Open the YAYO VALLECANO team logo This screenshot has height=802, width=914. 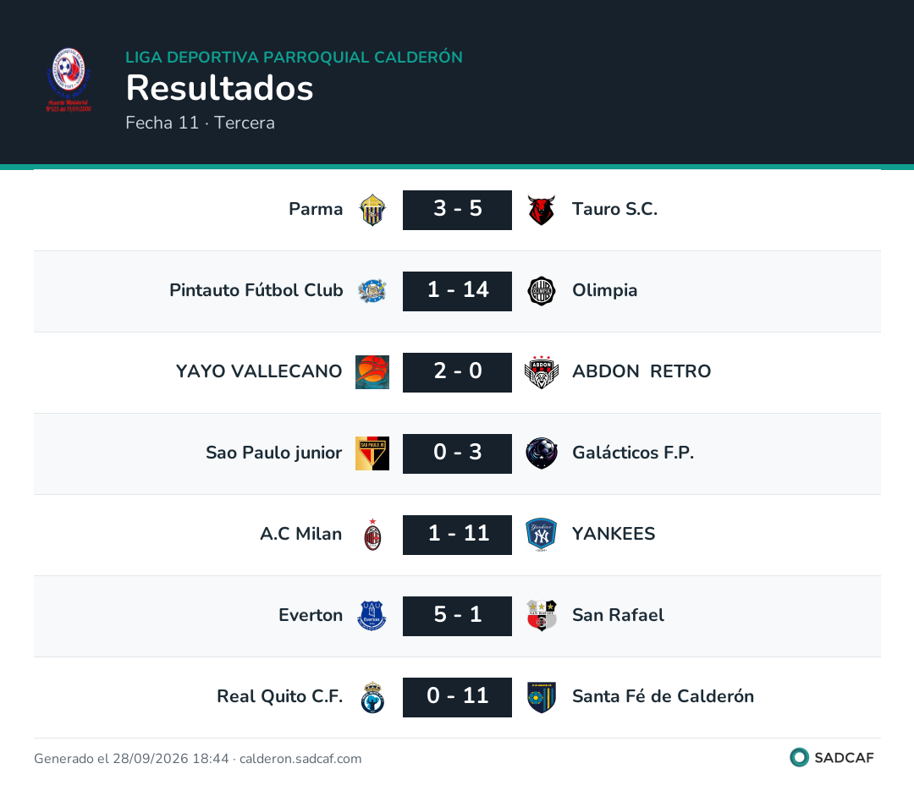pos(372,372)
